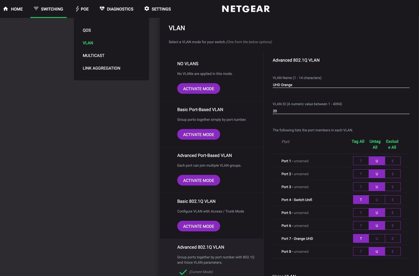
Task: Click the Home house icon
Action: [5, 9]
